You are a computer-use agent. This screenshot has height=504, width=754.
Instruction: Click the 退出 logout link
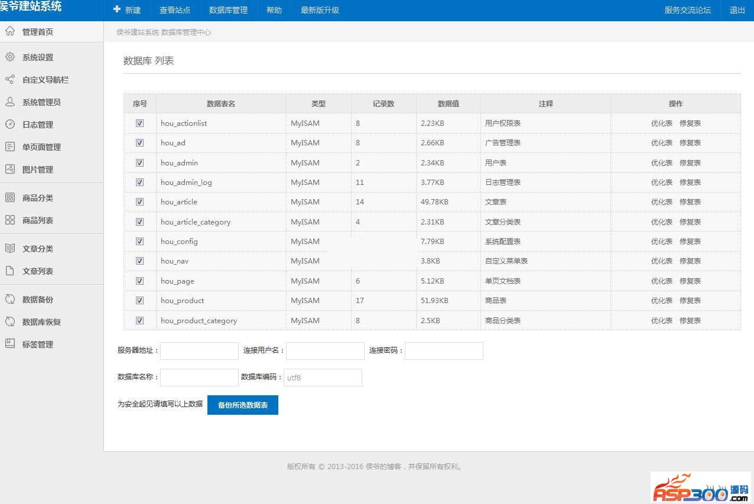(737, 10)
